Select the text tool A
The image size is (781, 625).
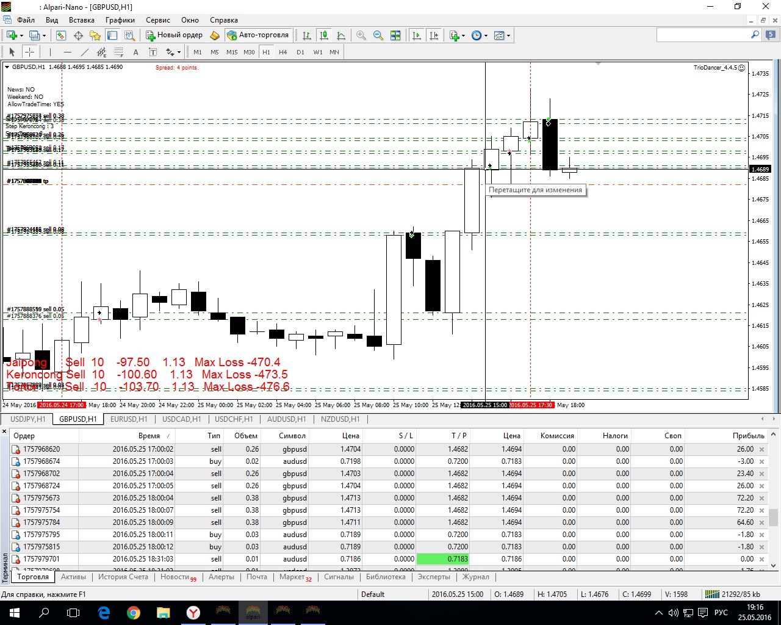[x=135, y=52]
